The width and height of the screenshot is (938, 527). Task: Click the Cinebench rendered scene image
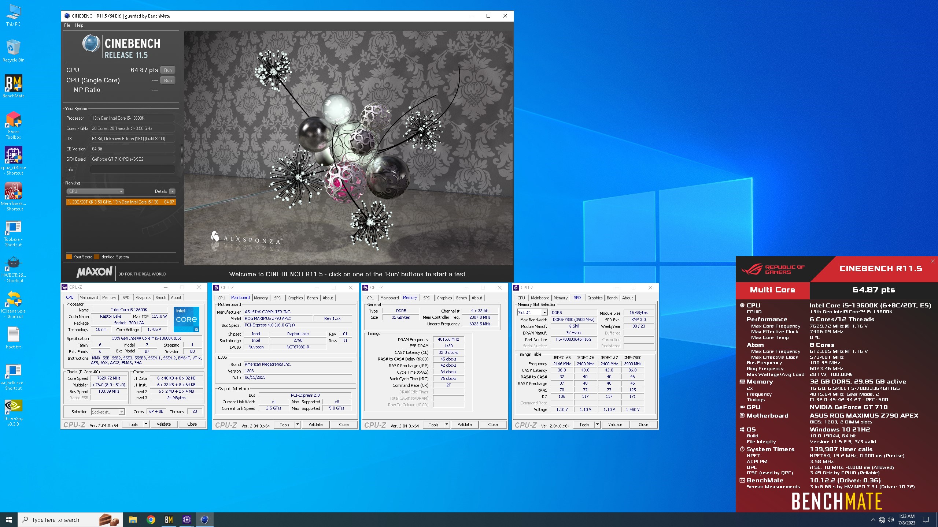(348, 148)
